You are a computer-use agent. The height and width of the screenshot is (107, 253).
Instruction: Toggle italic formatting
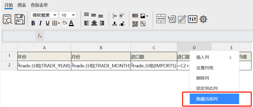(x=40, y=23)
